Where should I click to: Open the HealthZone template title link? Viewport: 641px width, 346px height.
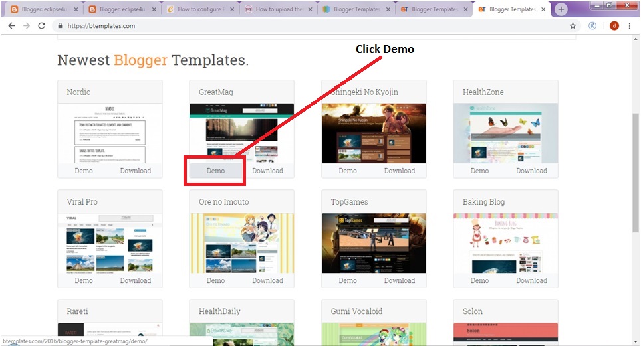click(483, 92)
